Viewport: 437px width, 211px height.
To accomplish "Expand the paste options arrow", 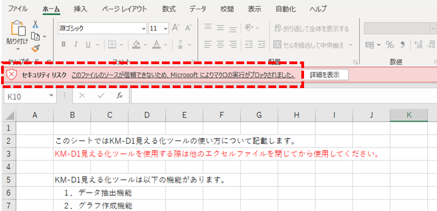I will [18, 49].
